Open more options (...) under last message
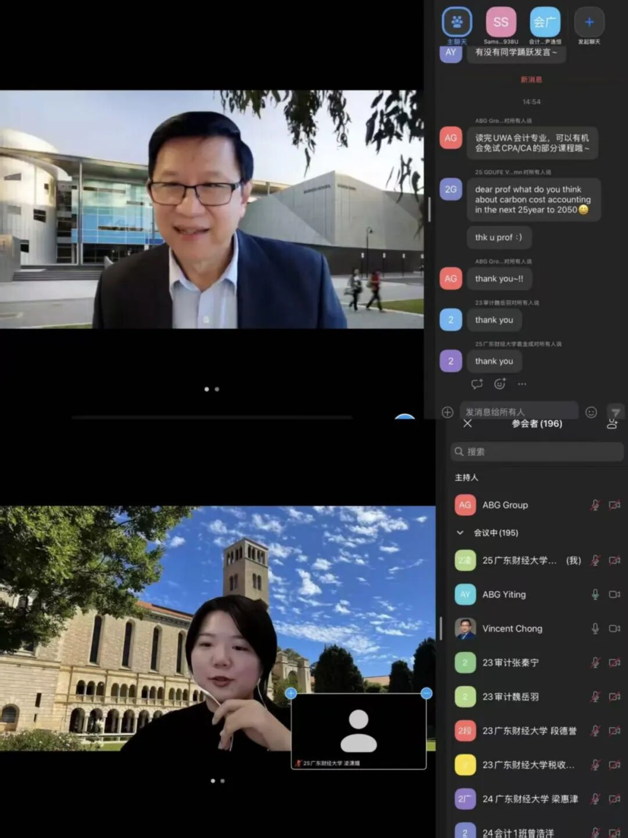 click(522, 384)
